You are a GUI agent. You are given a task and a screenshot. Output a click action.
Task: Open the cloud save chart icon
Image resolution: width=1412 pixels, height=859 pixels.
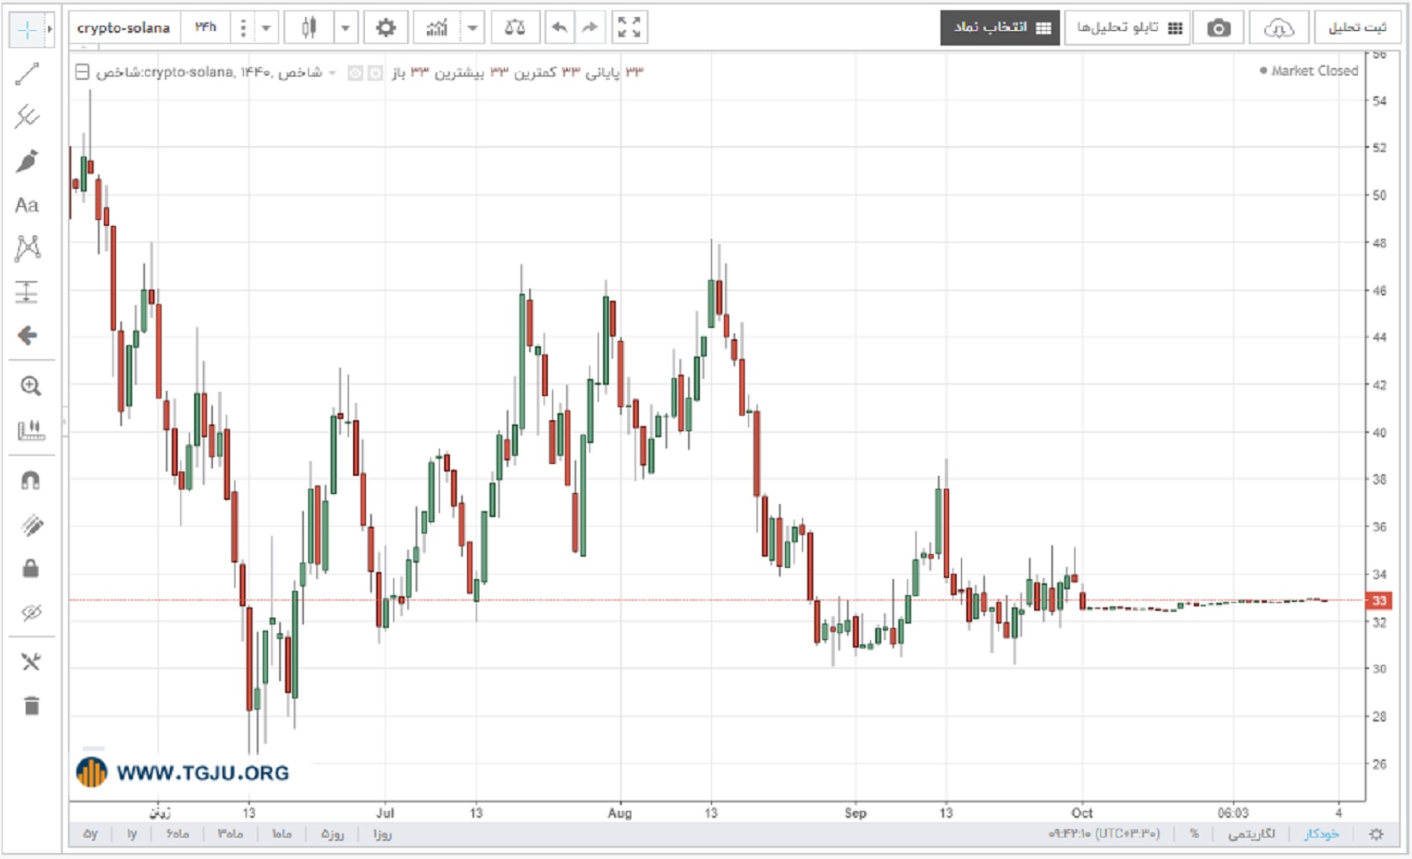[x=1279, y=28]
